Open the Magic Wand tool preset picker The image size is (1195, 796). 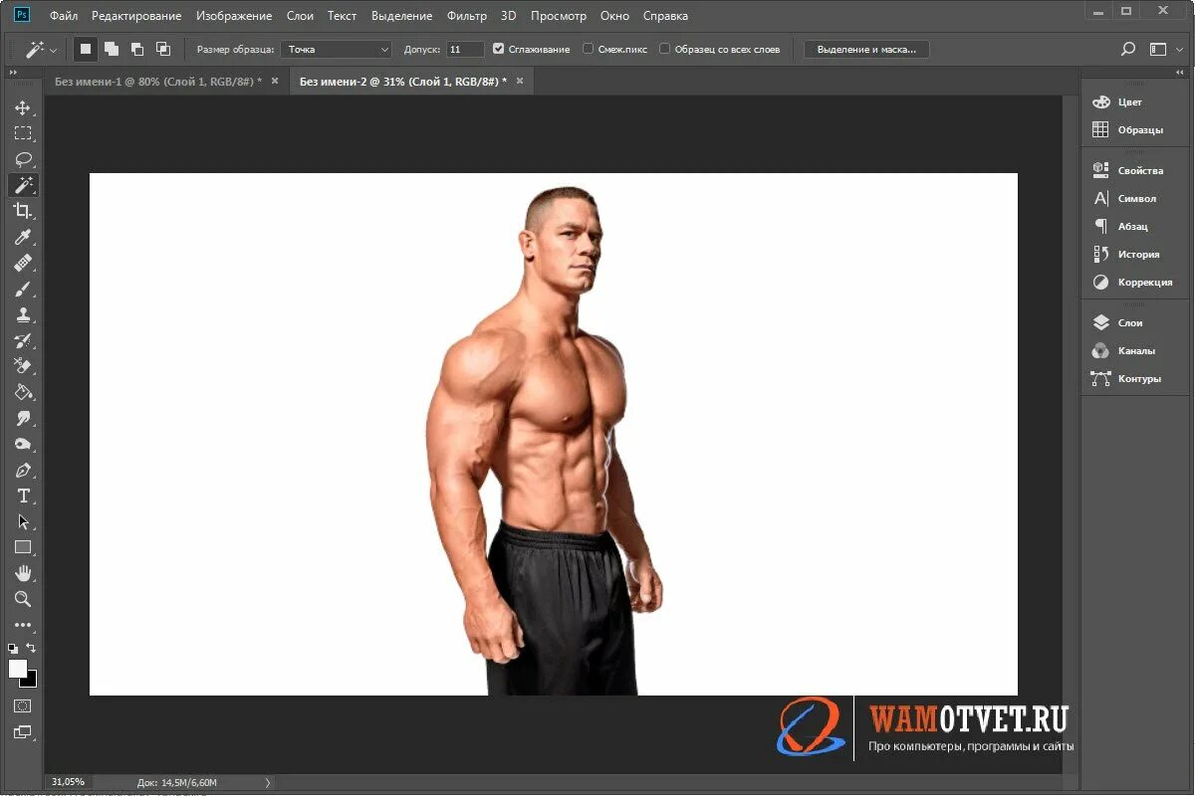point(42,49)
